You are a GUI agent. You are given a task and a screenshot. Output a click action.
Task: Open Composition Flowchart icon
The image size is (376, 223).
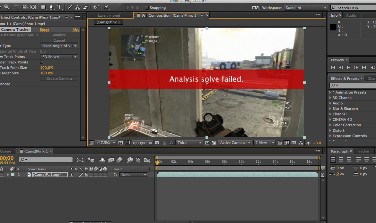(x=301, y=143)
